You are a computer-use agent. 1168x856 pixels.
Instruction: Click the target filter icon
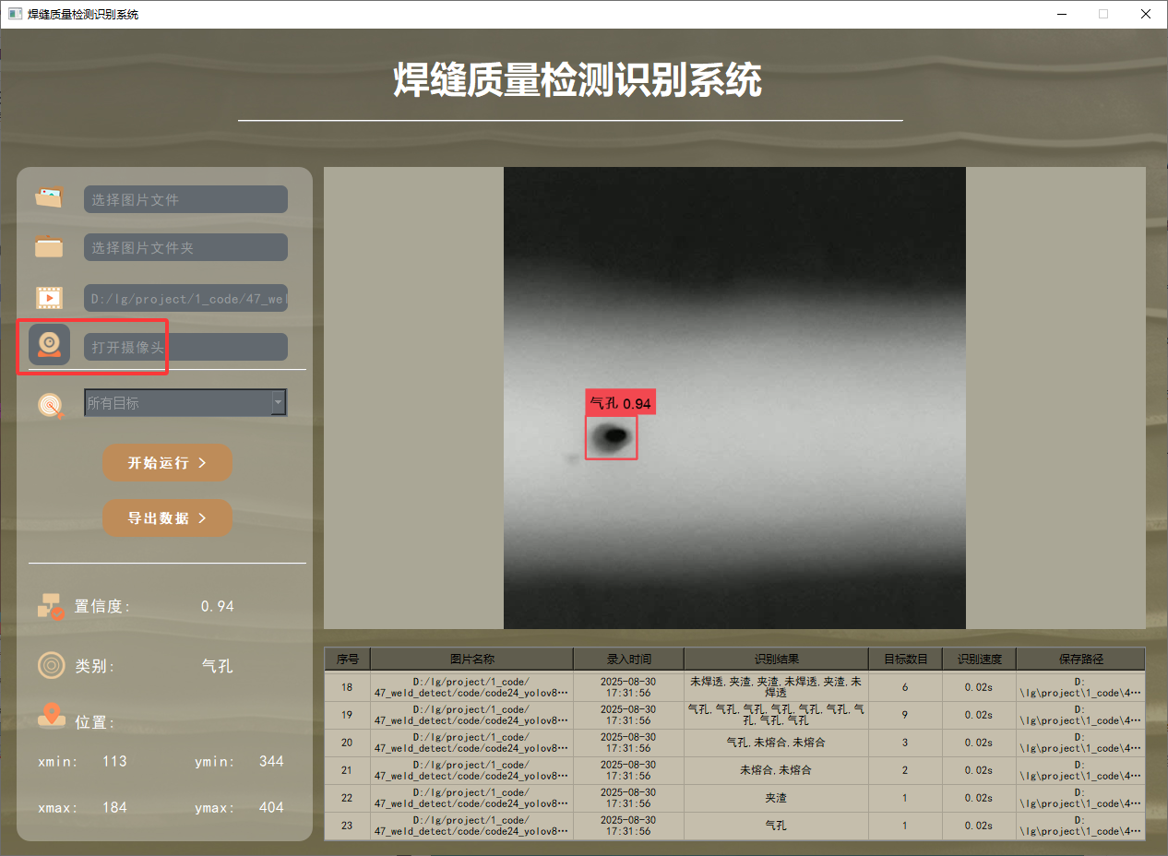click(51, 404)
